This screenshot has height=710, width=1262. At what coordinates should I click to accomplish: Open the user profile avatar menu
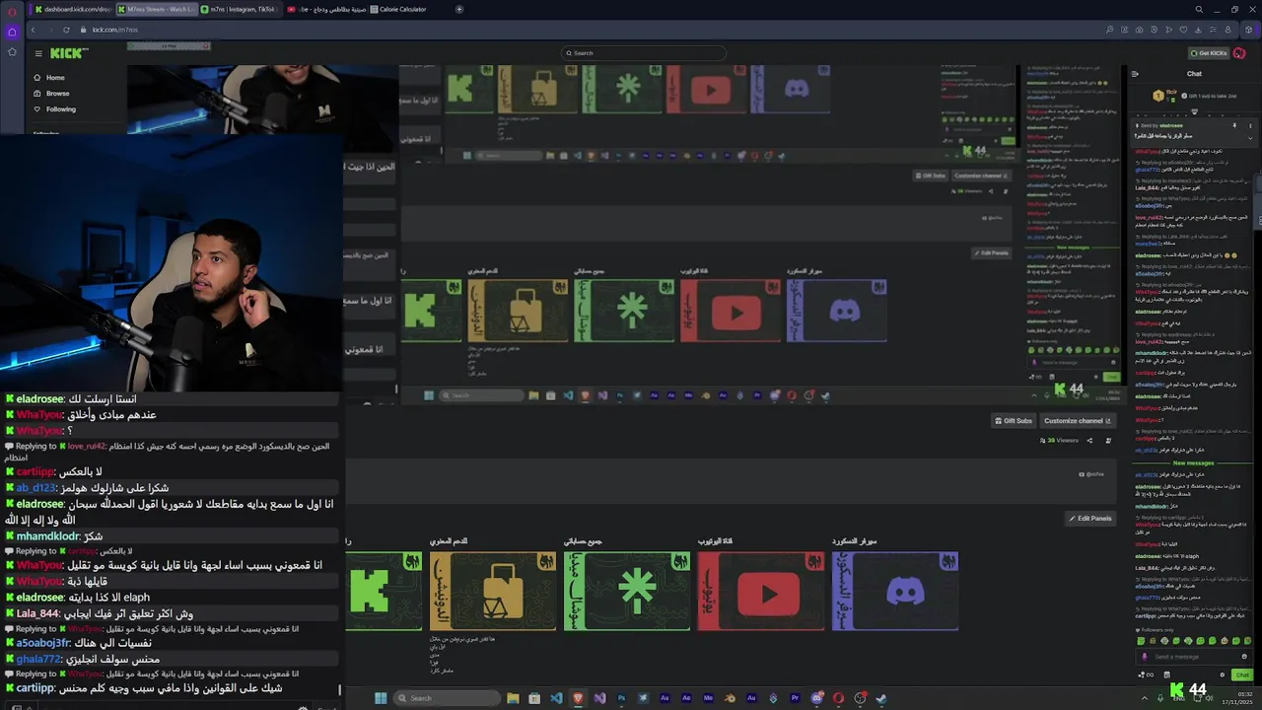(1239, 53)
